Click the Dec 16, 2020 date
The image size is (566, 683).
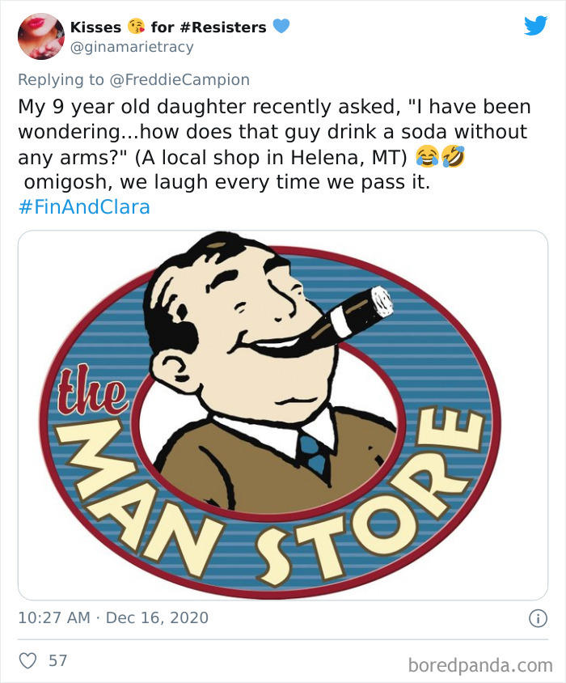[x=157, y=617]
